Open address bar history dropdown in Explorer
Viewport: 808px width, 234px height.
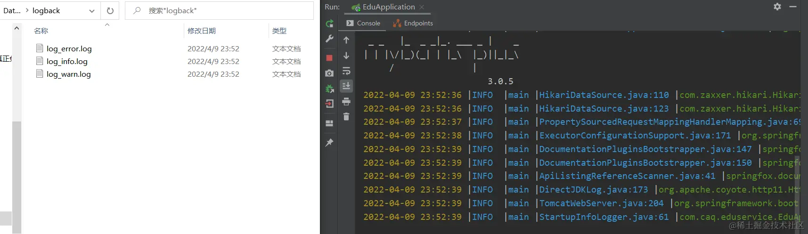pyautogui.click(x=92, y=10)
